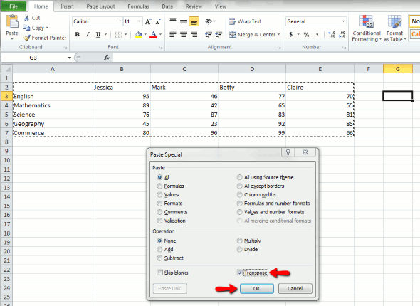Enable the Skip blanks checkbox
The width and height of the screenshot is (420, 306).
point(159,273)
